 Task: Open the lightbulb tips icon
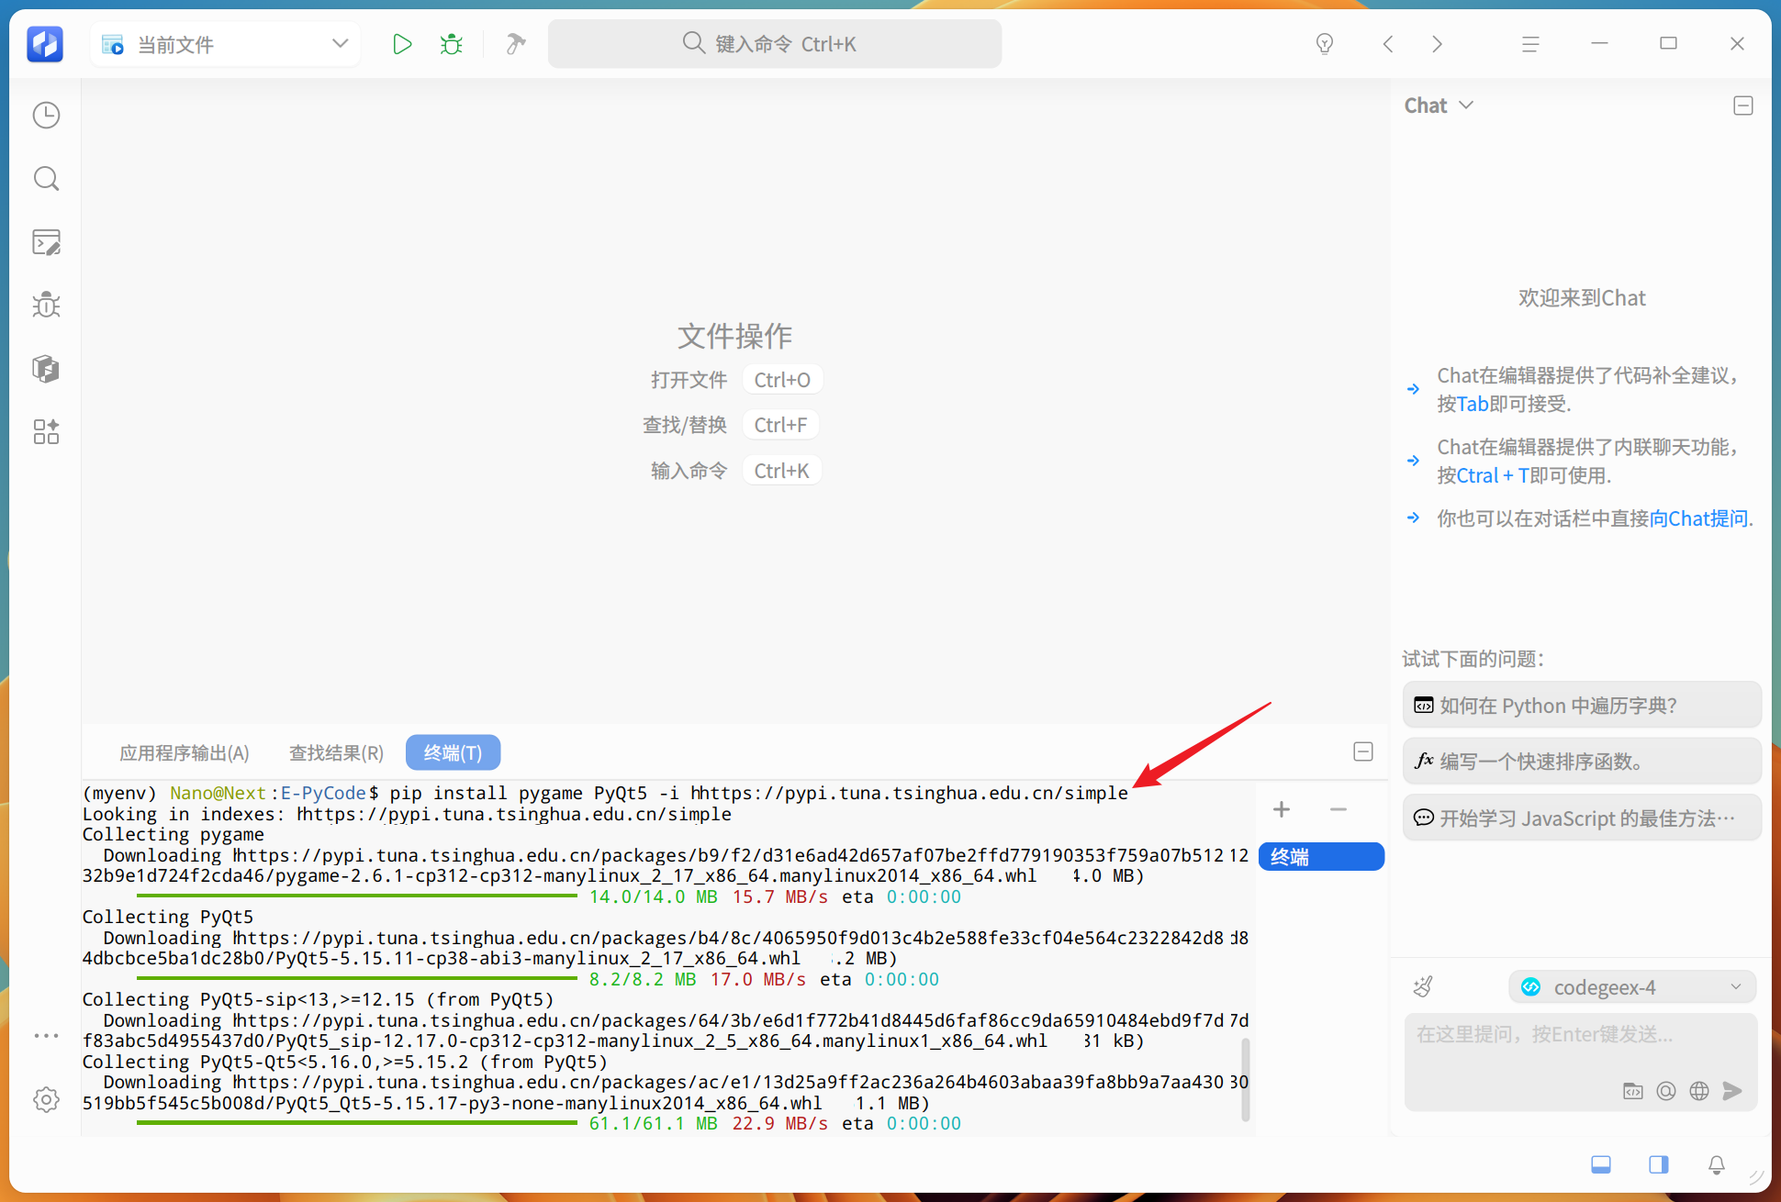1324,44
